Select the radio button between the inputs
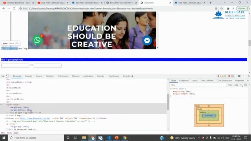251x141 pixels. point(31,65)
